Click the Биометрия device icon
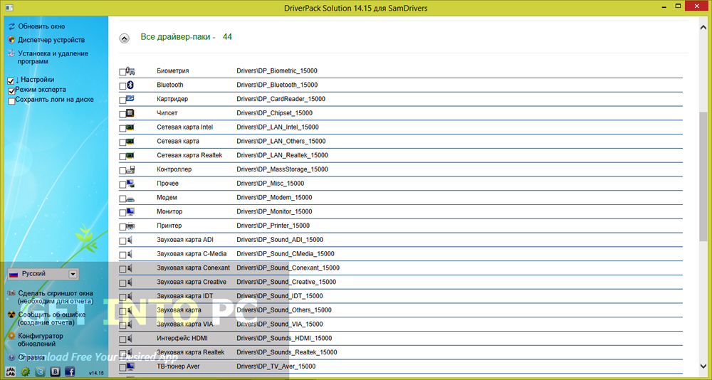The image size is (712, 380). click(x=130, y=71)
